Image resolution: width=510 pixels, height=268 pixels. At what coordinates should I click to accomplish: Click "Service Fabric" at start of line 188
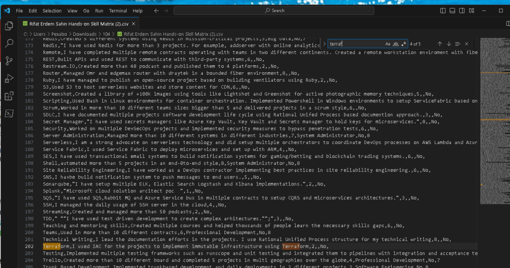[x=63, y=149]
